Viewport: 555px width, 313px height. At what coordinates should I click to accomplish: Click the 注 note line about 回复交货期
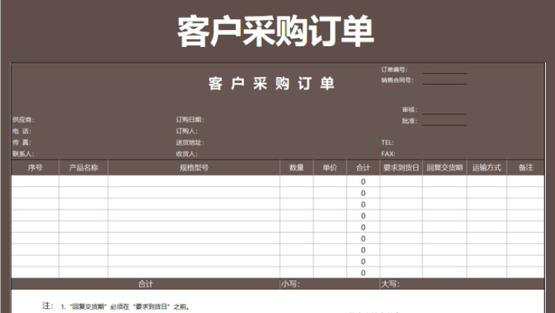click(x=116, y=307)
